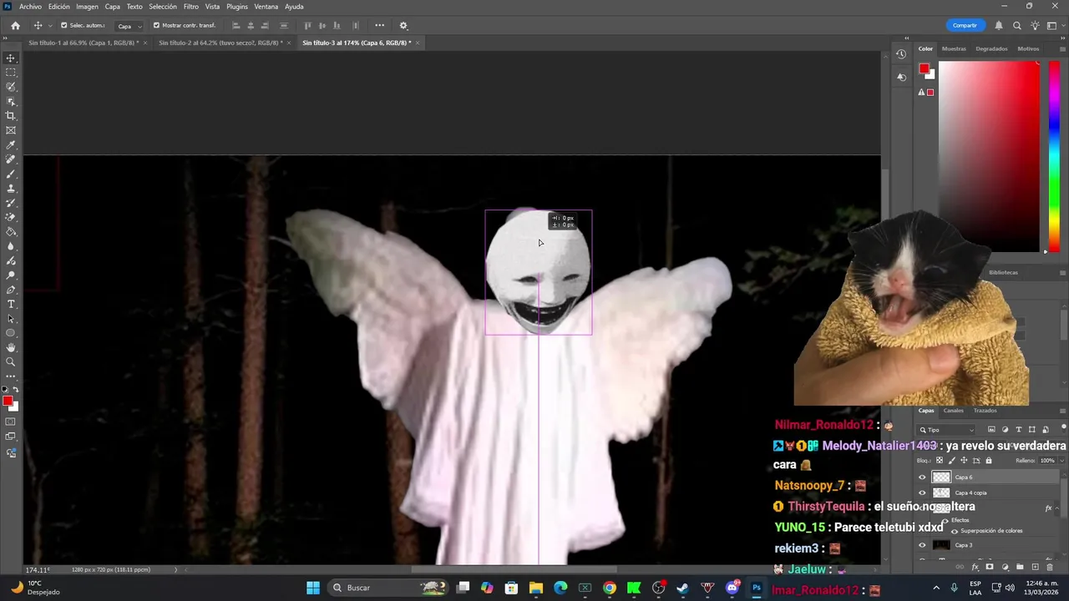The image size is (1069, 601).
Task: Swap foreground and background colors icon
Action: click(16, 390)
